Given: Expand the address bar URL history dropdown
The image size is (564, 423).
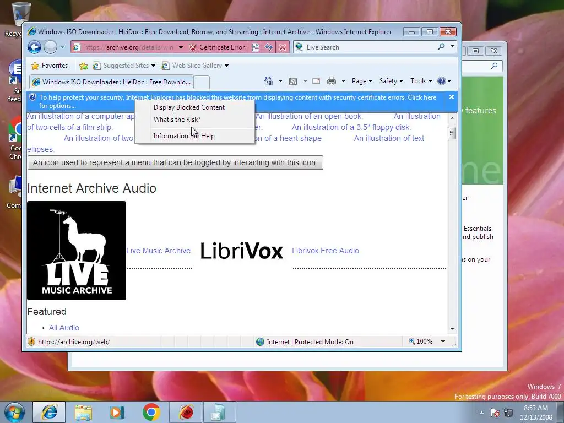Looking at the screenshot, I should click(x=181, y=47).
